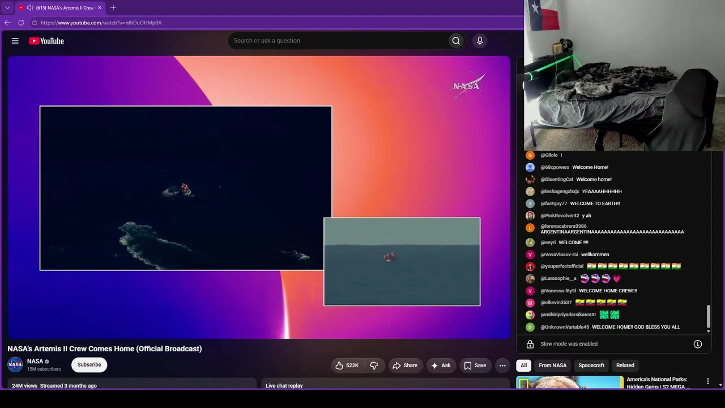Screen dimensions: 725x408
Task: Open avatar of @youperfectofficial in chat
Action: click(530, 266)
